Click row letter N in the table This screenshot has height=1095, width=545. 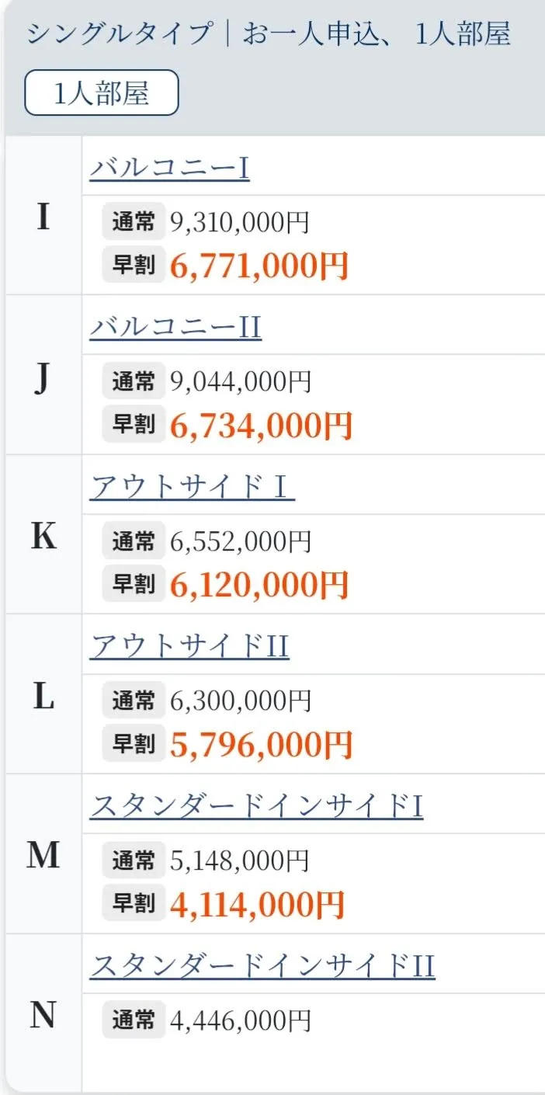43,1015
